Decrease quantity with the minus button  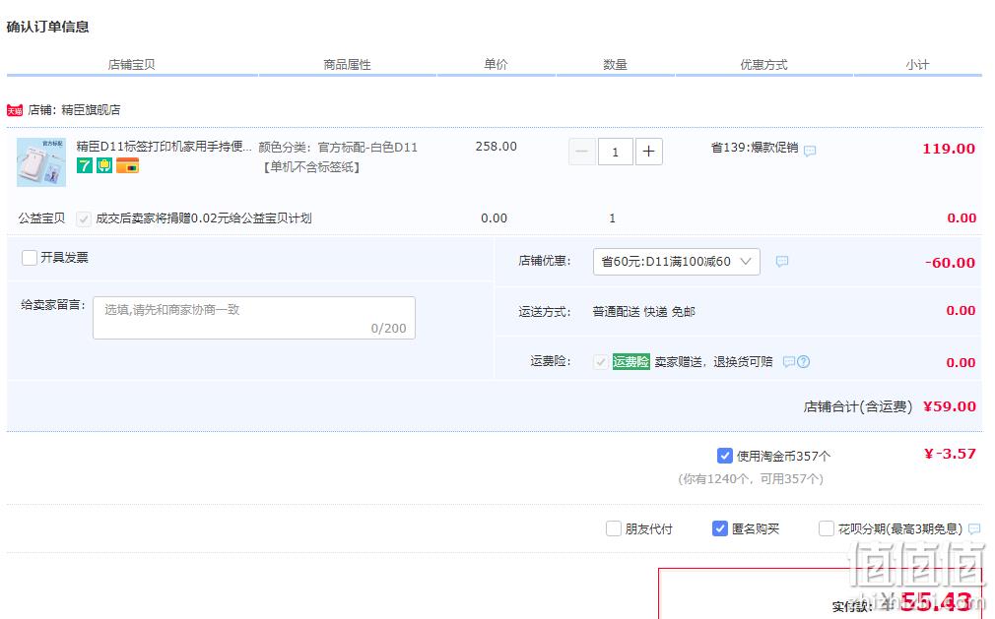[x=581, y=152]
